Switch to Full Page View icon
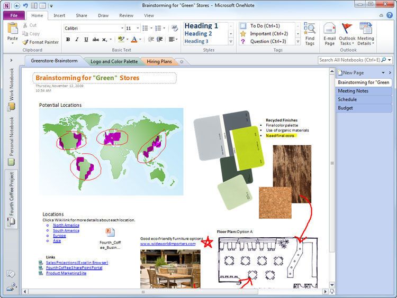This screenshot has width=397, height=298. (42, 5)
